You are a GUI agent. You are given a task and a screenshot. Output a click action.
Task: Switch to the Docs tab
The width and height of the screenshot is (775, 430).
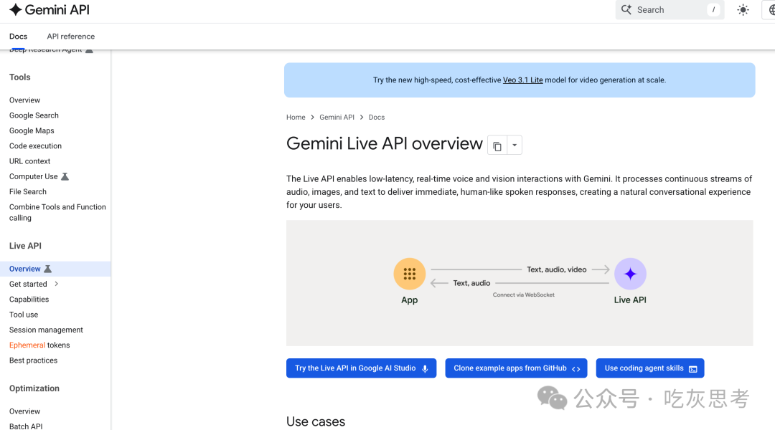(18, 37)
